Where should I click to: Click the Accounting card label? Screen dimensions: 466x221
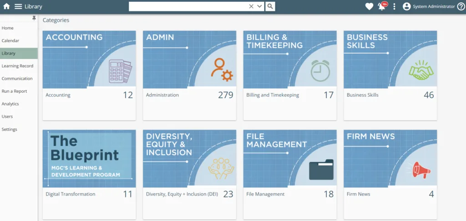click(58, 95)
